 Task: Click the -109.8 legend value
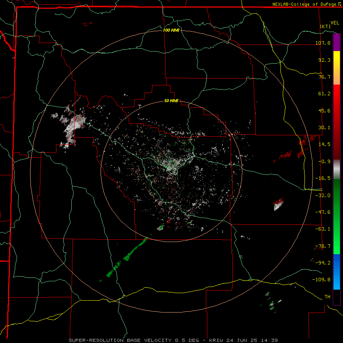coord(322,280)
